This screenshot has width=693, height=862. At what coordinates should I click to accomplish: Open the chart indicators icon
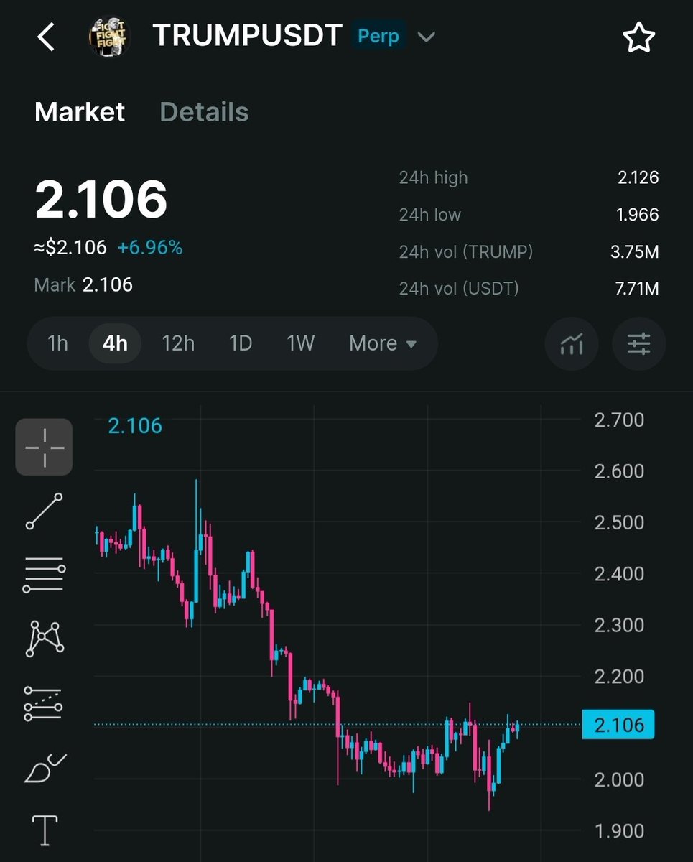coord(572,343)
